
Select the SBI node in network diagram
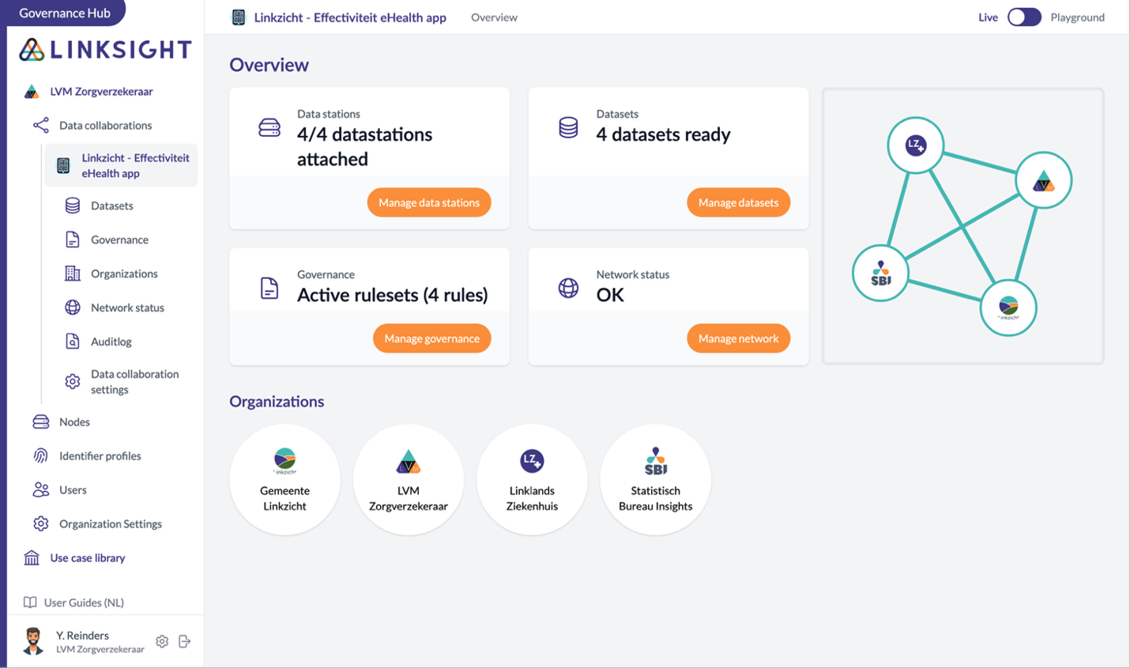(880, 274)
